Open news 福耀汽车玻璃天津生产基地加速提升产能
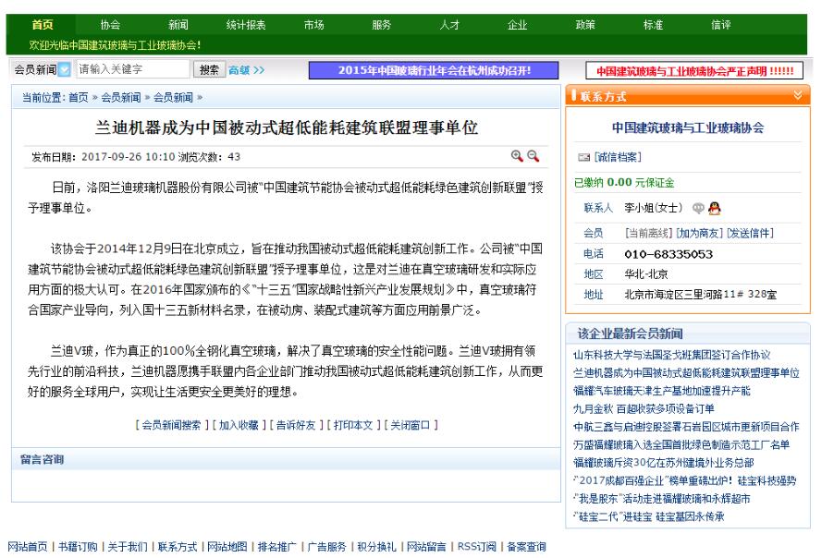Viewport: 834px width, 558px height. (662, 391)
